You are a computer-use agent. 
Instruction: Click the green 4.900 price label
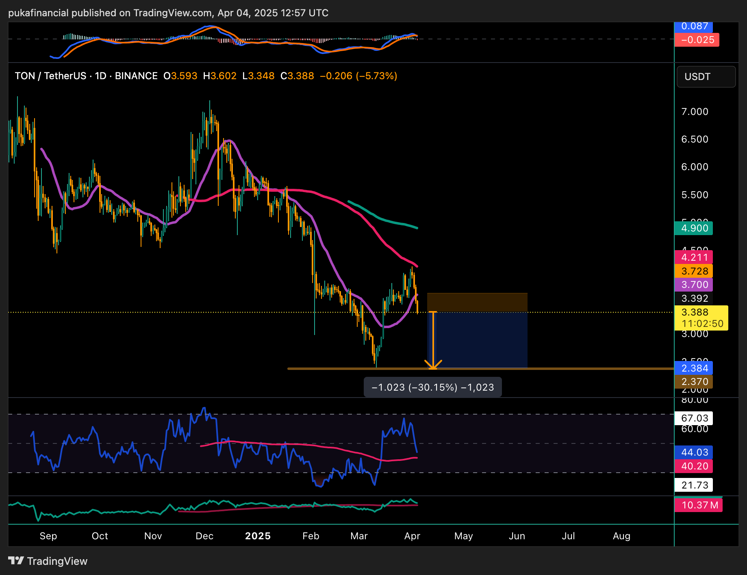[x=694, y=228]
